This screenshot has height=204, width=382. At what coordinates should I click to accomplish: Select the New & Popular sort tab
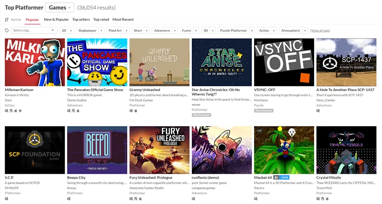click(56, 20)
